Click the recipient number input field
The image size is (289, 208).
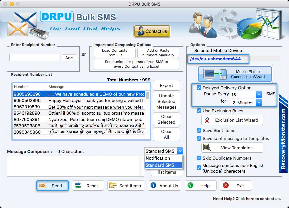34,58
